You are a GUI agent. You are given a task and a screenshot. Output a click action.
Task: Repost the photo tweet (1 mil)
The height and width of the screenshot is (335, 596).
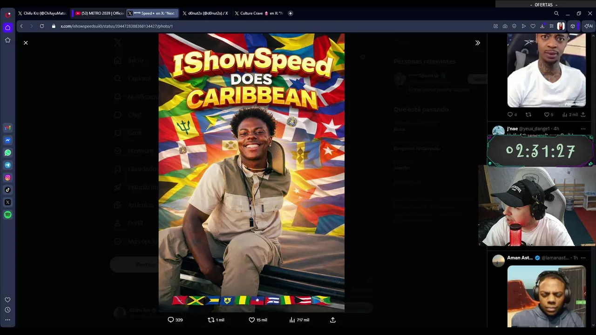pos(216,320)
